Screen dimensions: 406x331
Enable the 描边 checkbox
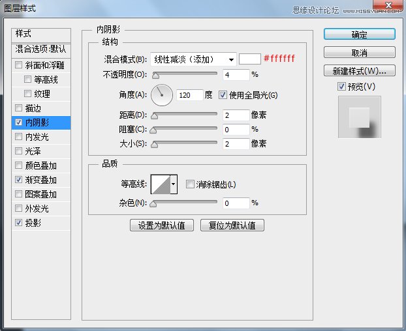pyautogui.click(x=19, y=108)
